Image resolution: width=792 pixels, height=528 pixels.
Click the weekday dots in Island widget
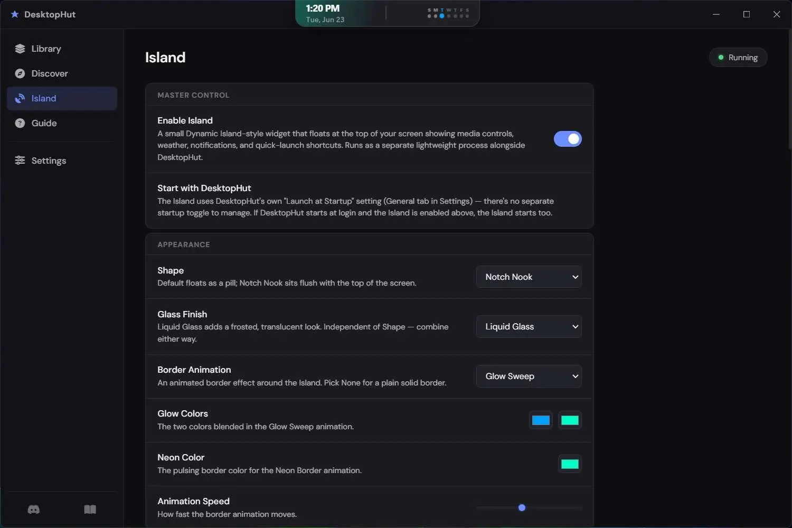(x=448, y=13)
